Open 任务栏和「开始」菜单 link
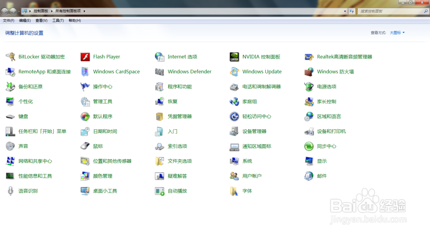The height and width of the screenshot is (234, 430). tap(42, 131)
